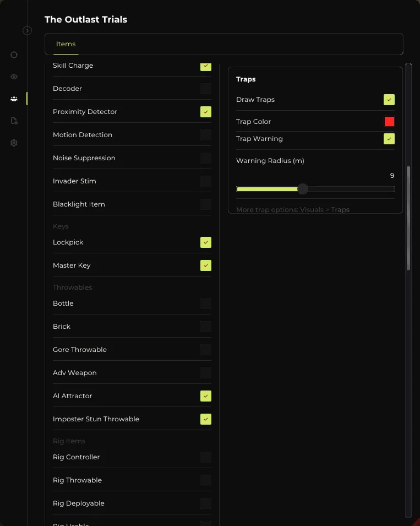Enable the Brick checkbox
The height and width of the screenshot is (526, 420).
[x=206, y=327]
